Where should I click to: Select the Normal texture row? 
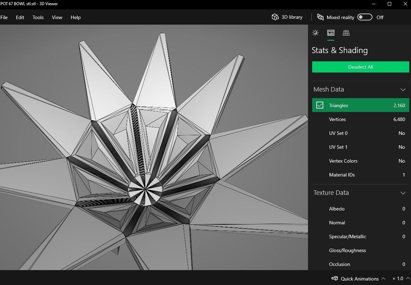click(360, 223)
